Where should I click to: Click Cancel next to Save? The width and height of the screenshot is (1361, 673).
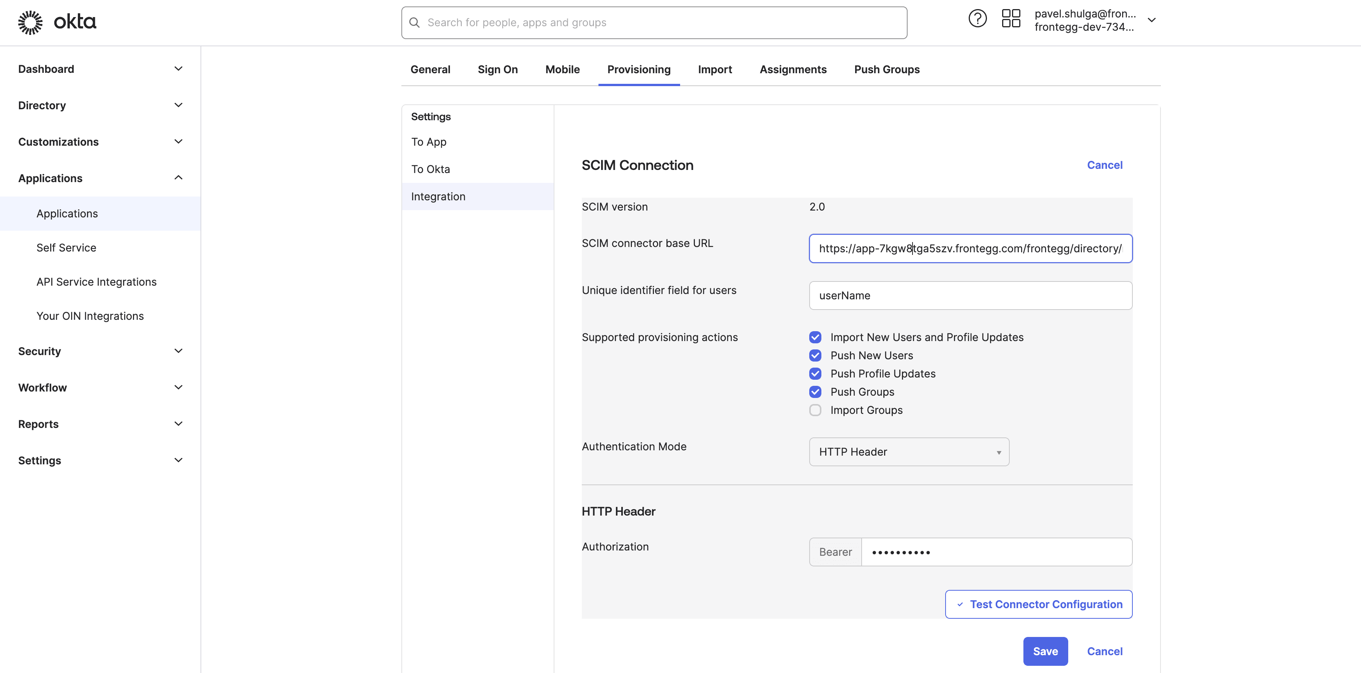click(x=1105, y=651)
